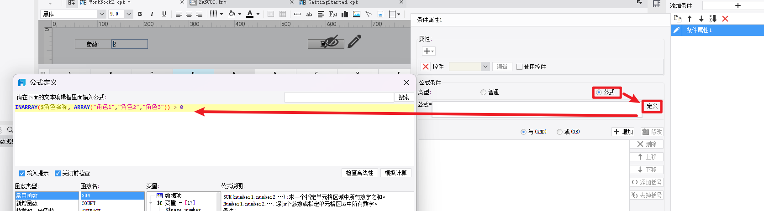Insert a formula with the F(x) icon

(333, 14)
